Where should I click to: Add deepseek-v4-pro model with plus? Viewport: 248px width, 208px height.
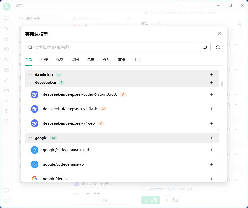pyautogui.click(x=212, y=123)
